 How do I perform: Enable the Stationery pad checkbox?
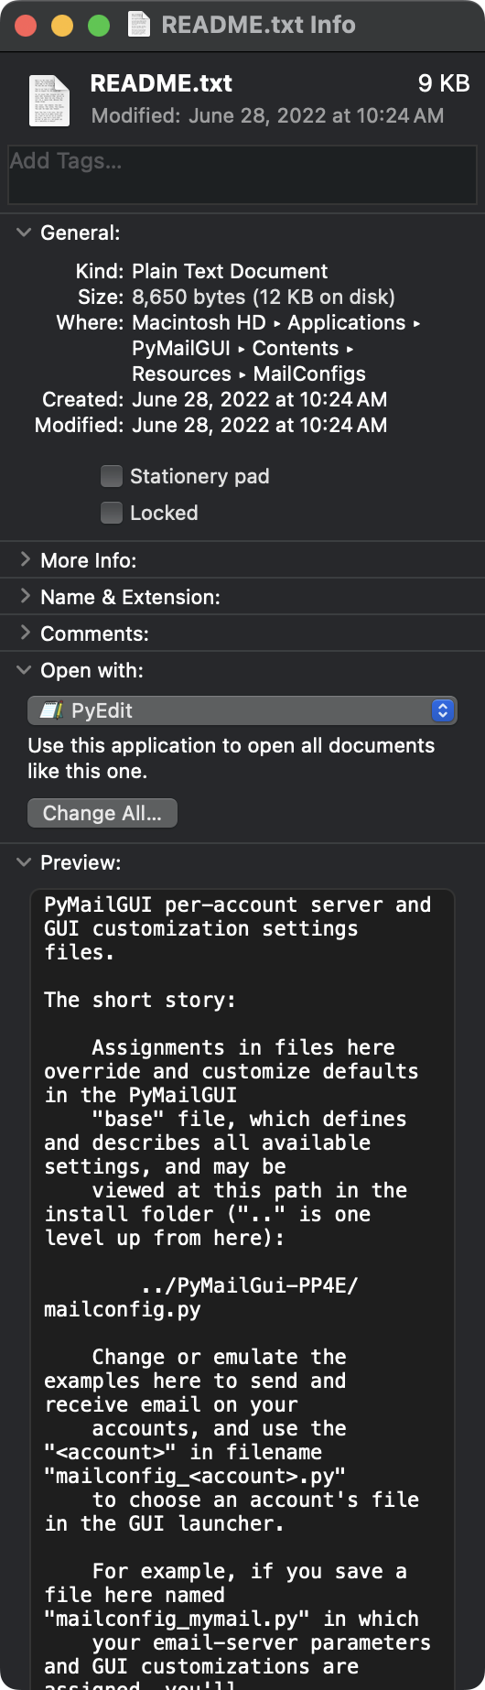coord(112,476)
